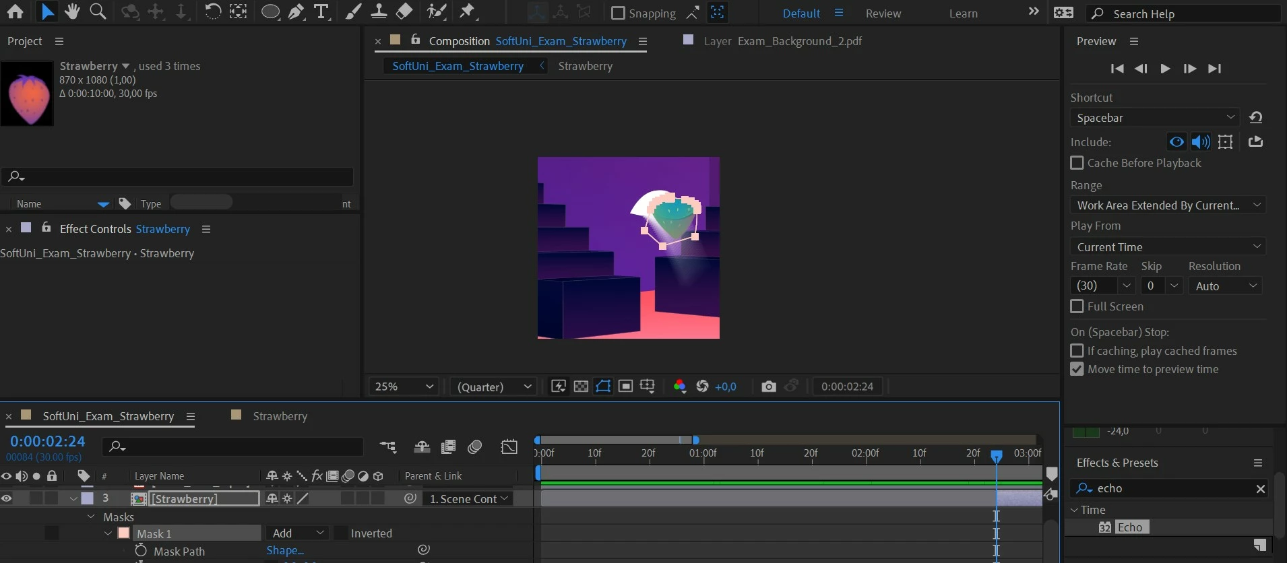The width and height of the screenshot is (1287, 563).
Task: Select the Roto Brush tool
Action: 437,12
